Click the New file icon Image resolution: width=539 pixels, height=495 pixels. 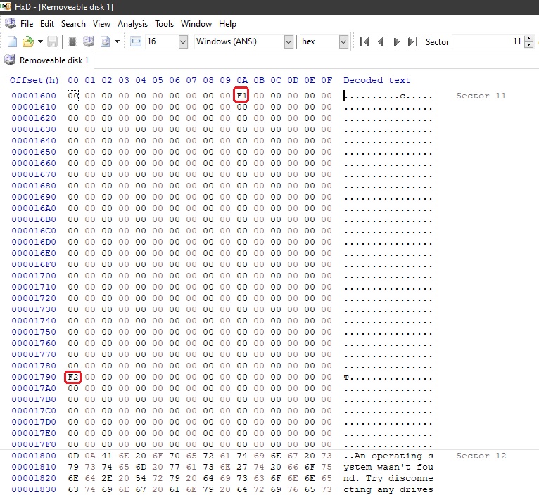tap(12, 42)
